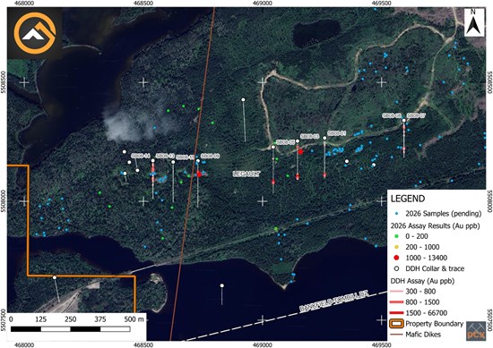Click the white collar dot of drill hole SB08-01
Screen dimensions: 493x348
(x=324, y=138)
